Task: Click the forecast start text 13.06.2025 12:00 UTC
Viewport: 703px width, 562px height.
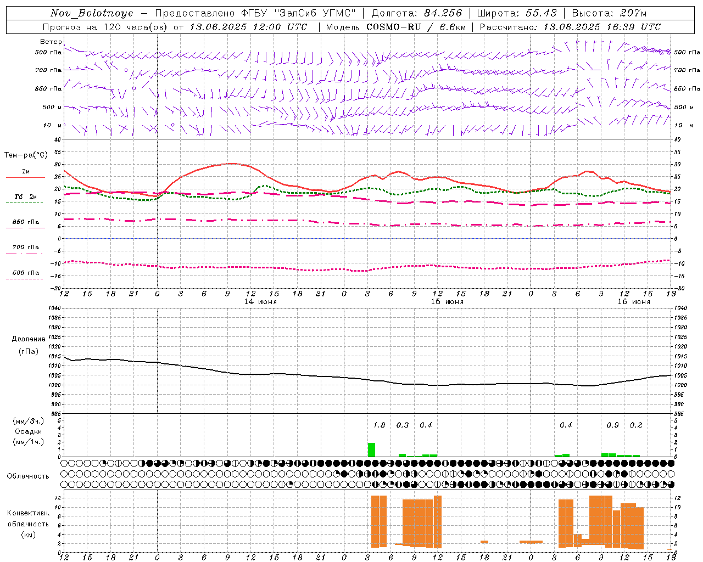Action: [248, 27]
